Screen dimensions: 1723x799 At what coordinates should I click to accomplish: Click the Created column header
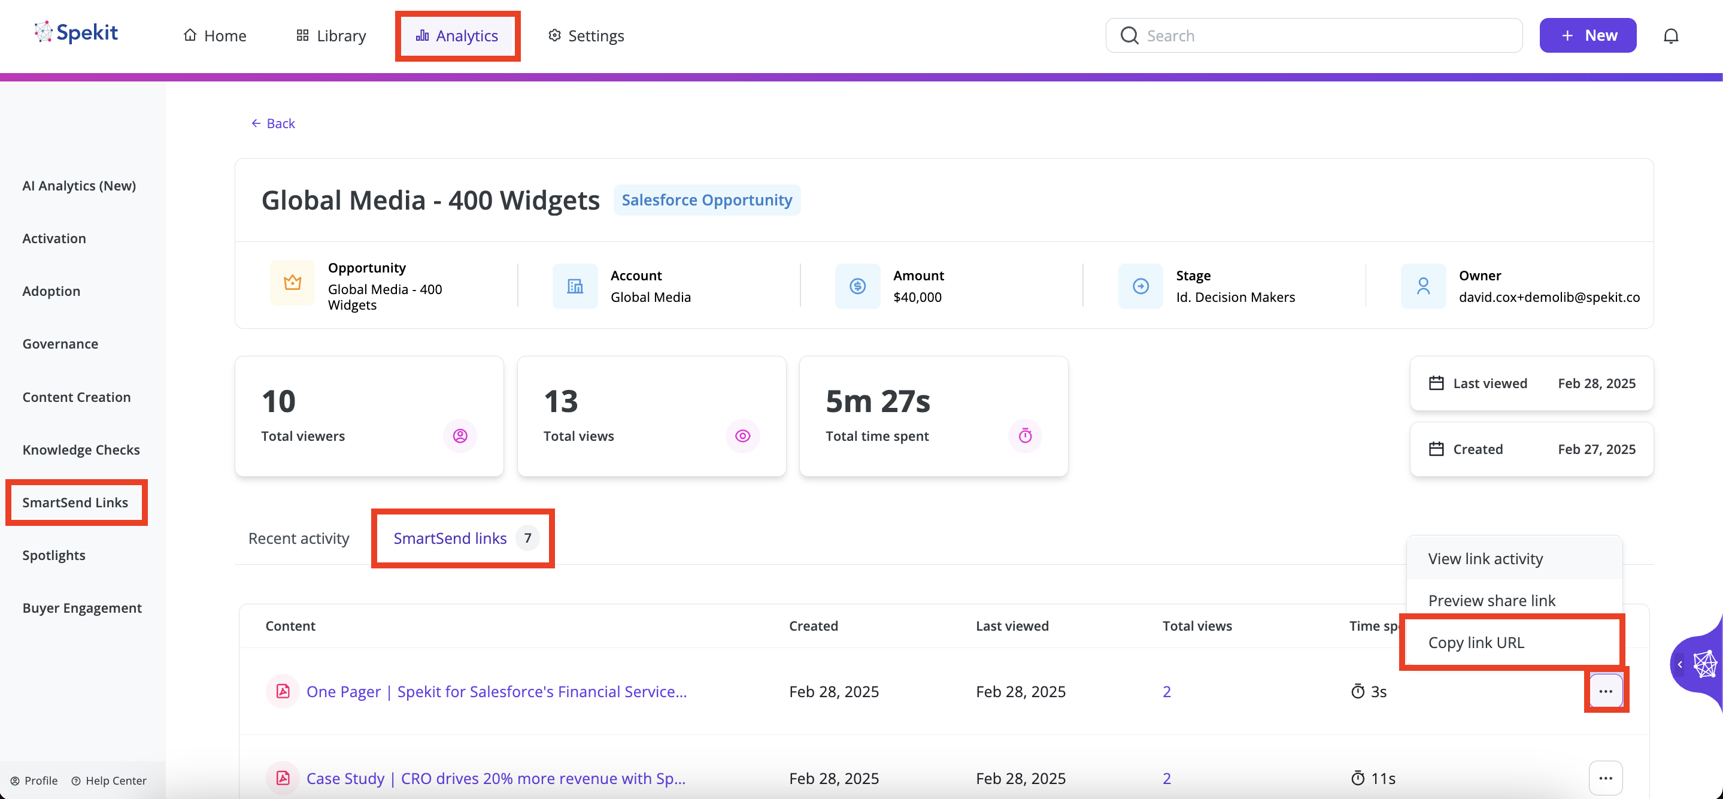click(x=814, y=626)
